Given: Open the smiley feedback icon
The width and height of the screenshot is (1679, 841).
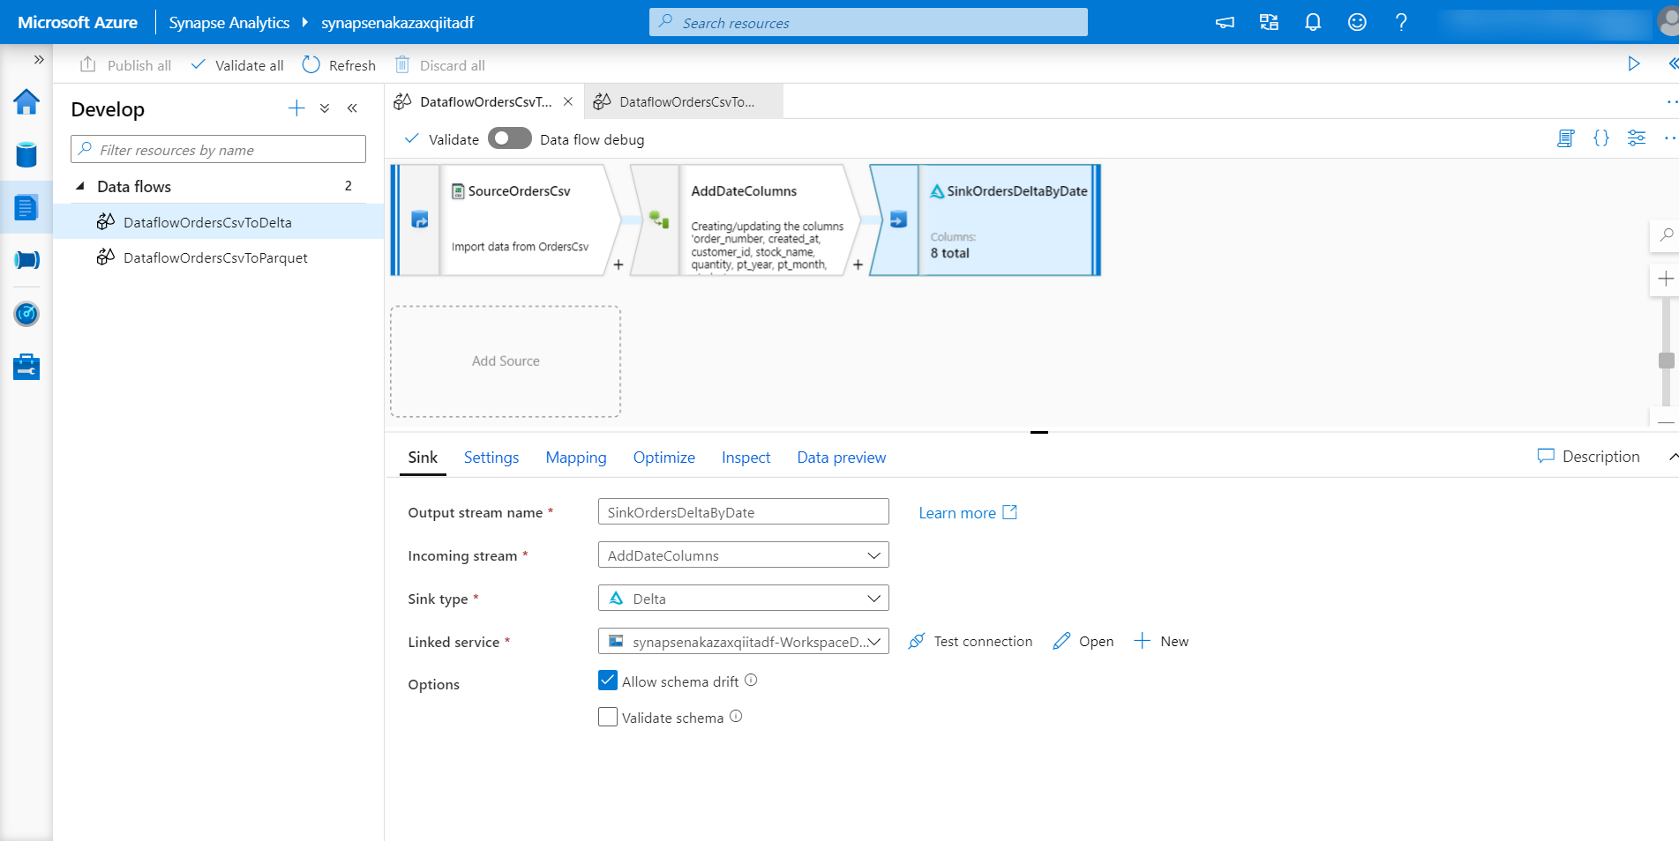Looking at the screenshot, I should [x=1357, y=22].
